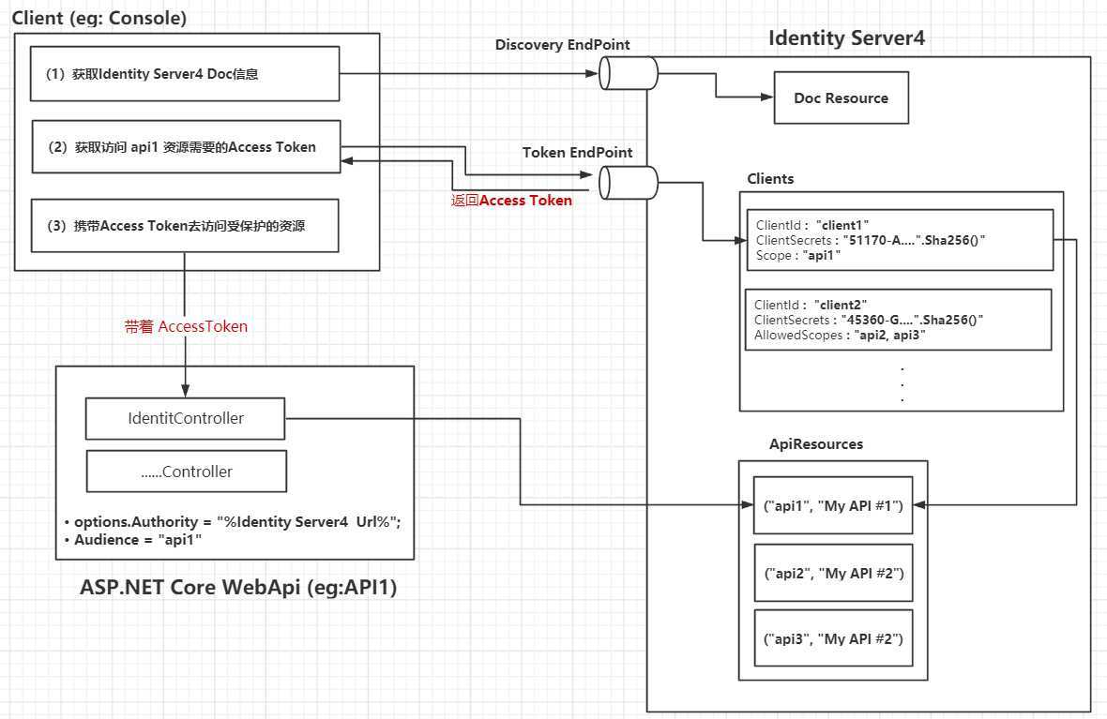The image size is (1107, 719).
Task: Click the ("api2", "My API #2") box
Action: [x=834, y=573]
